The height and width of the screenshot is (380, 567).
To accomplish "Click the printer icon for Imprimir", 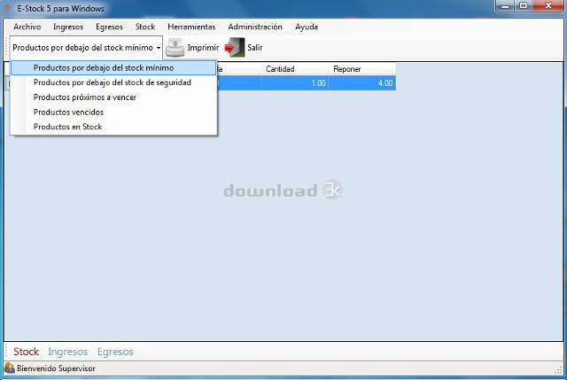I will [x=175, y=48].
